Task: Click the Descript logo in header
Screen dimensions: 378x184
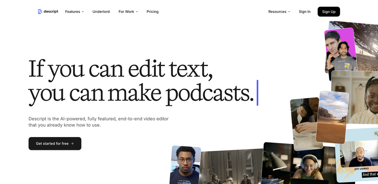Action: (x=48, y=11)
